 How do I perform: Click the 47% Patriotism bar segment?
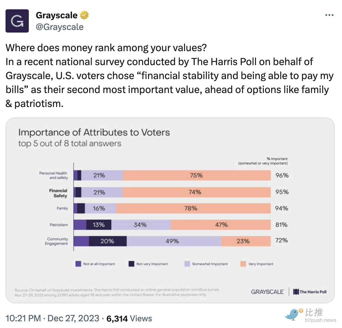click(x=221, y=225)
